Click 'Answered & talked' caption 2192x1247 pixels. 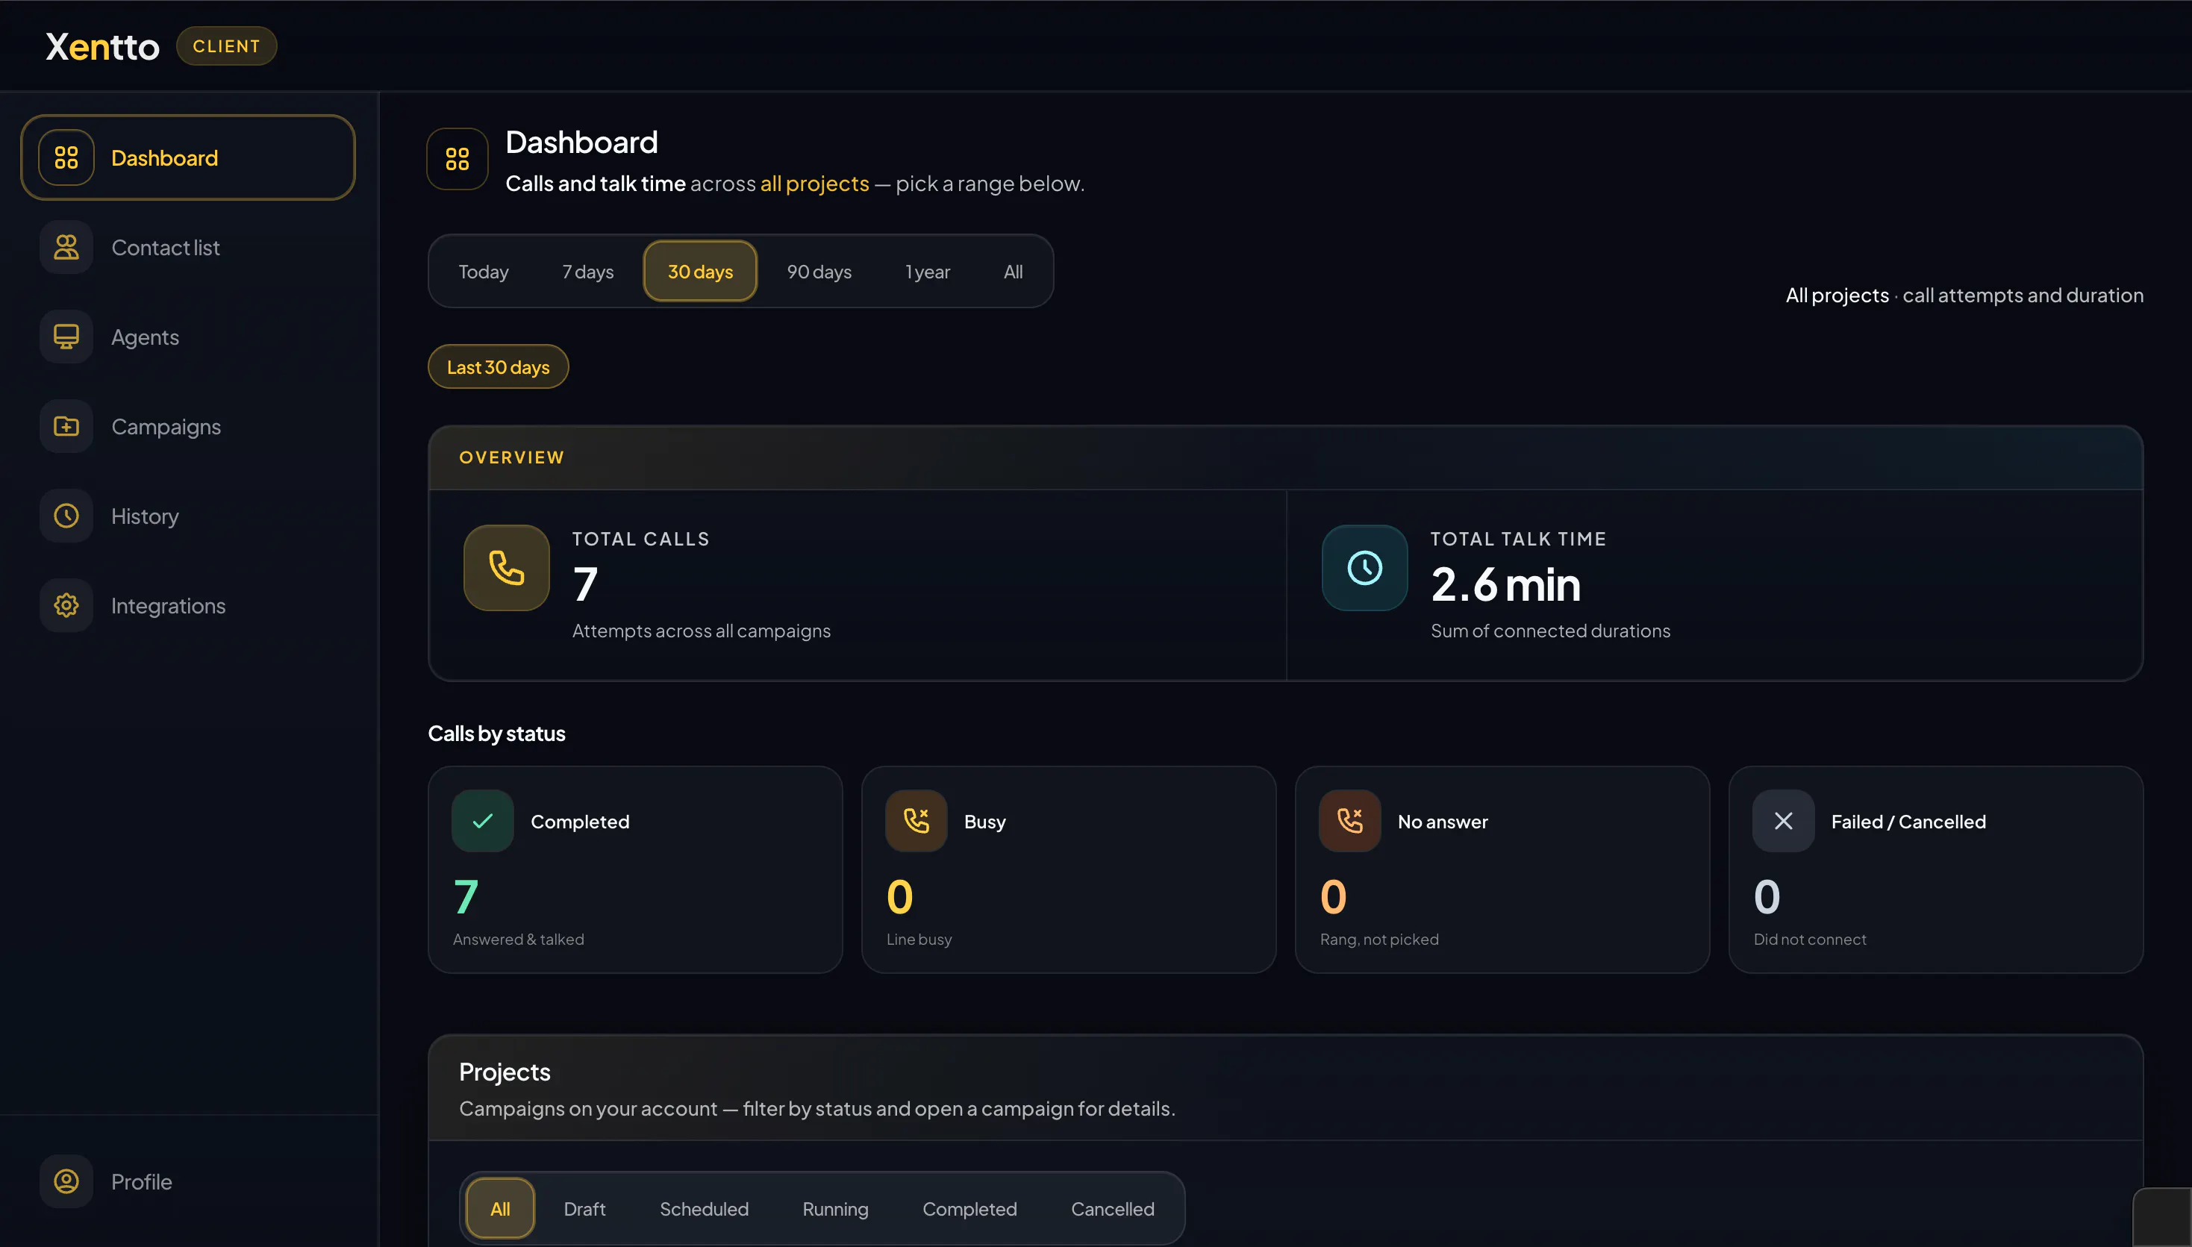pos(518,940)
